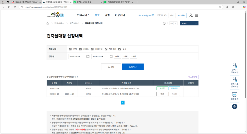The height and width of the screenshot is (134, 247).
Task: Click the 처리일 2024-11-29 cell
Action: pos(69,94)
